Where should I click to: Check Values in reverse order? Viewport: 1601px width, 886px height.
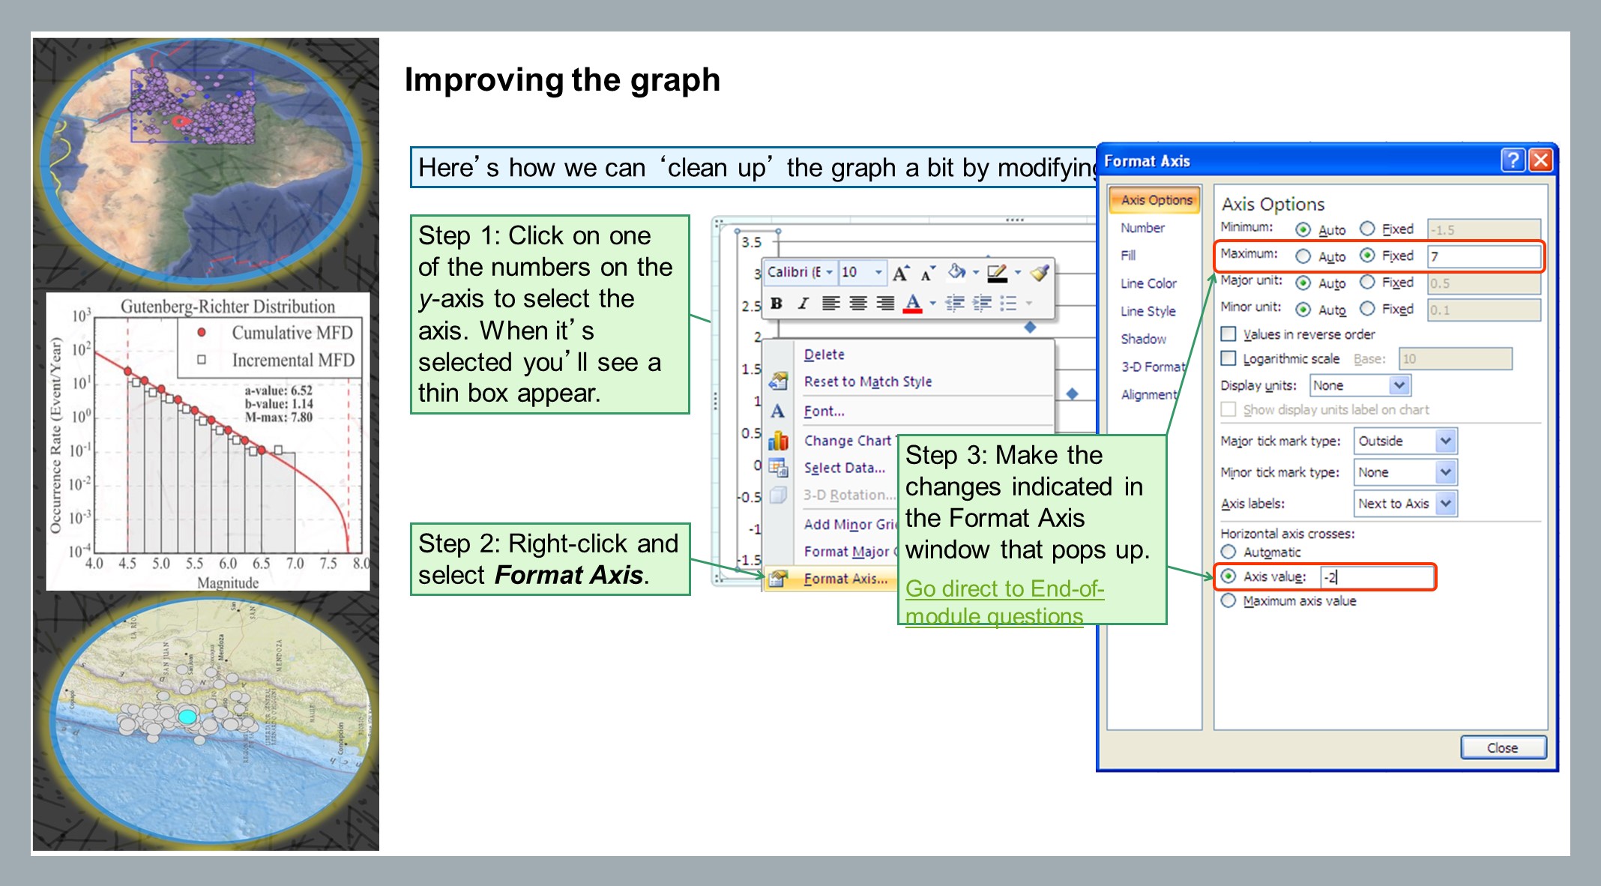click(x=1228, y=334)
